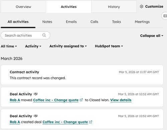Click the View details link
The width and height of the screenshot is (167, 130).
(x=121, y=100)
